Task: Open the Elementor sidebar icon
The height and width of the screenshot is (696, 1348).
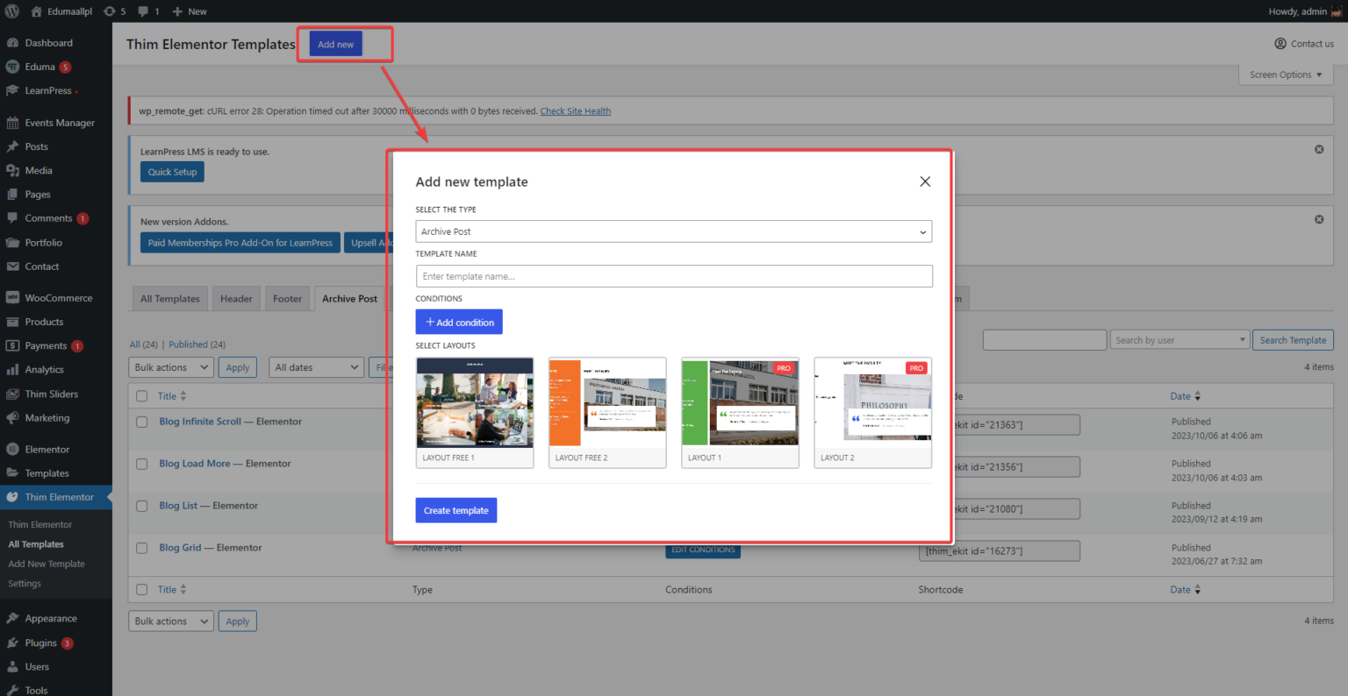Action: coord(14,448)
